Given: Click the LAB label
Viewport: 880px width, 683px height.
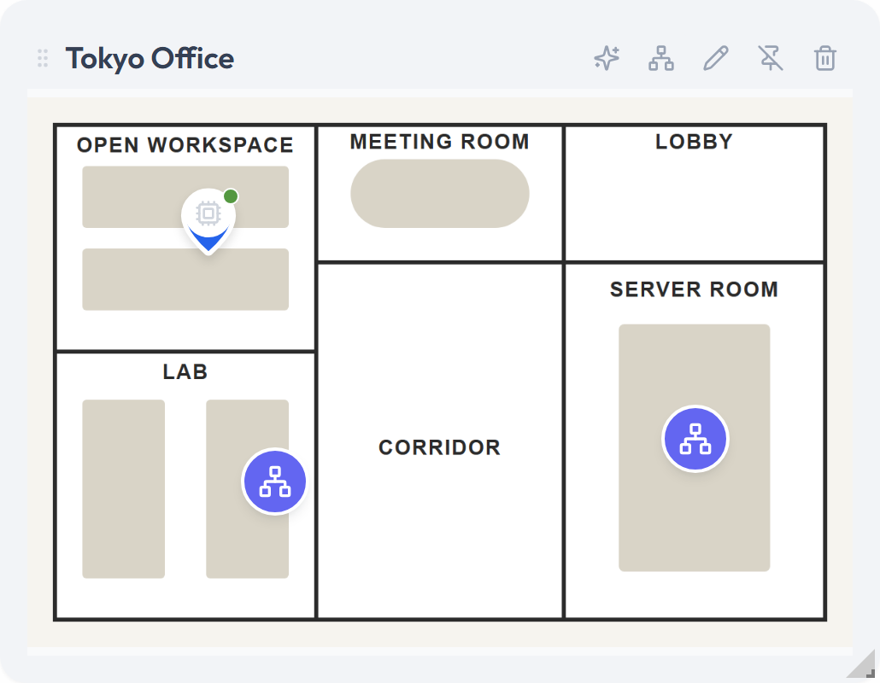Looking at the screenshot, I should pos(185,371).
